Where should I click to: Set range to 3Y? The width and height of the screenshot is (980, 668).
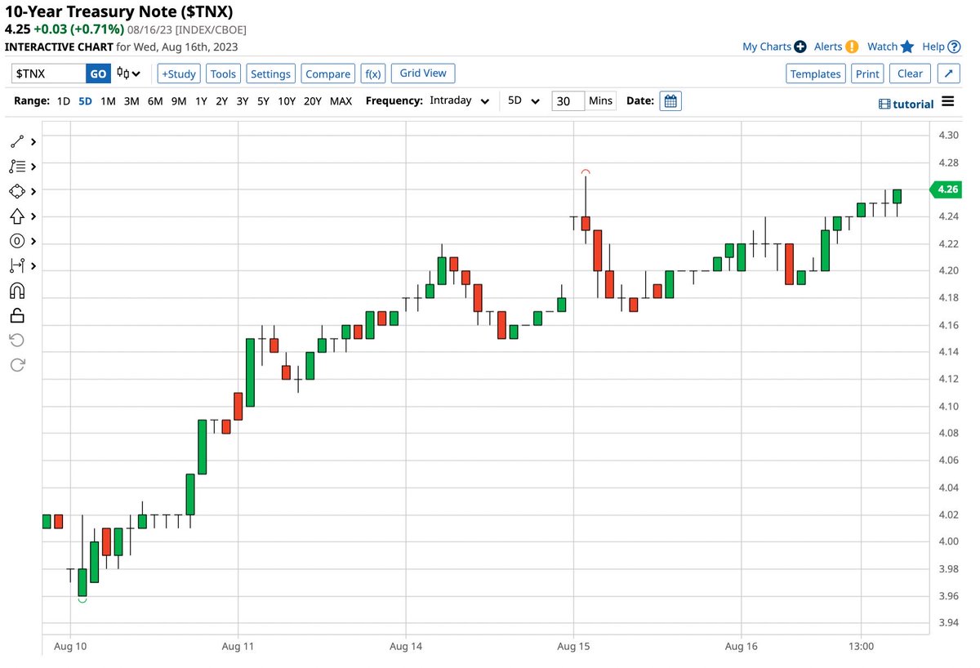[243, 101]
